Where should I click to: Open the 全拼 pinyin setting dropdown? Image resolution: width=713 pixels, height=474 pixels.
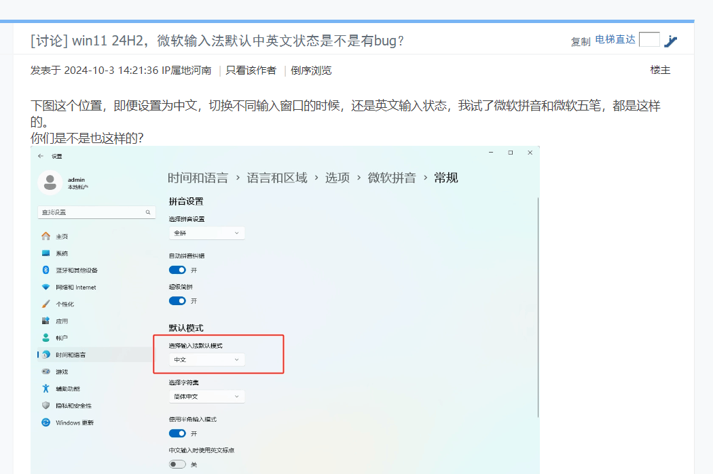coord(206,233)
